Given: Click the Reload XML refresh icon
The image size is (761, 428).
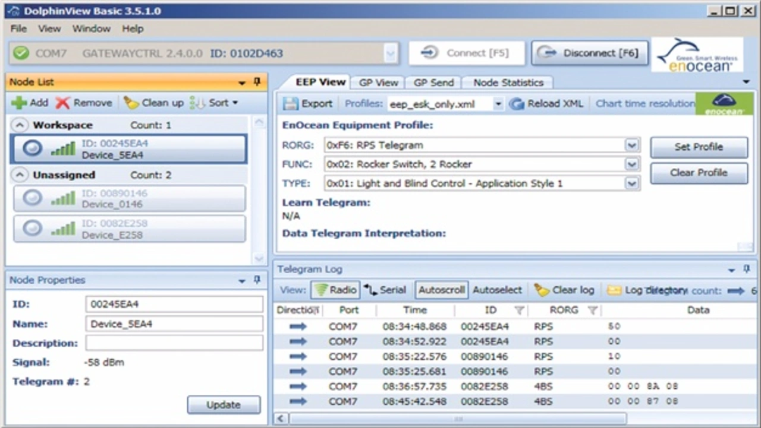Looking at the screenshot, I should [517, 104].
